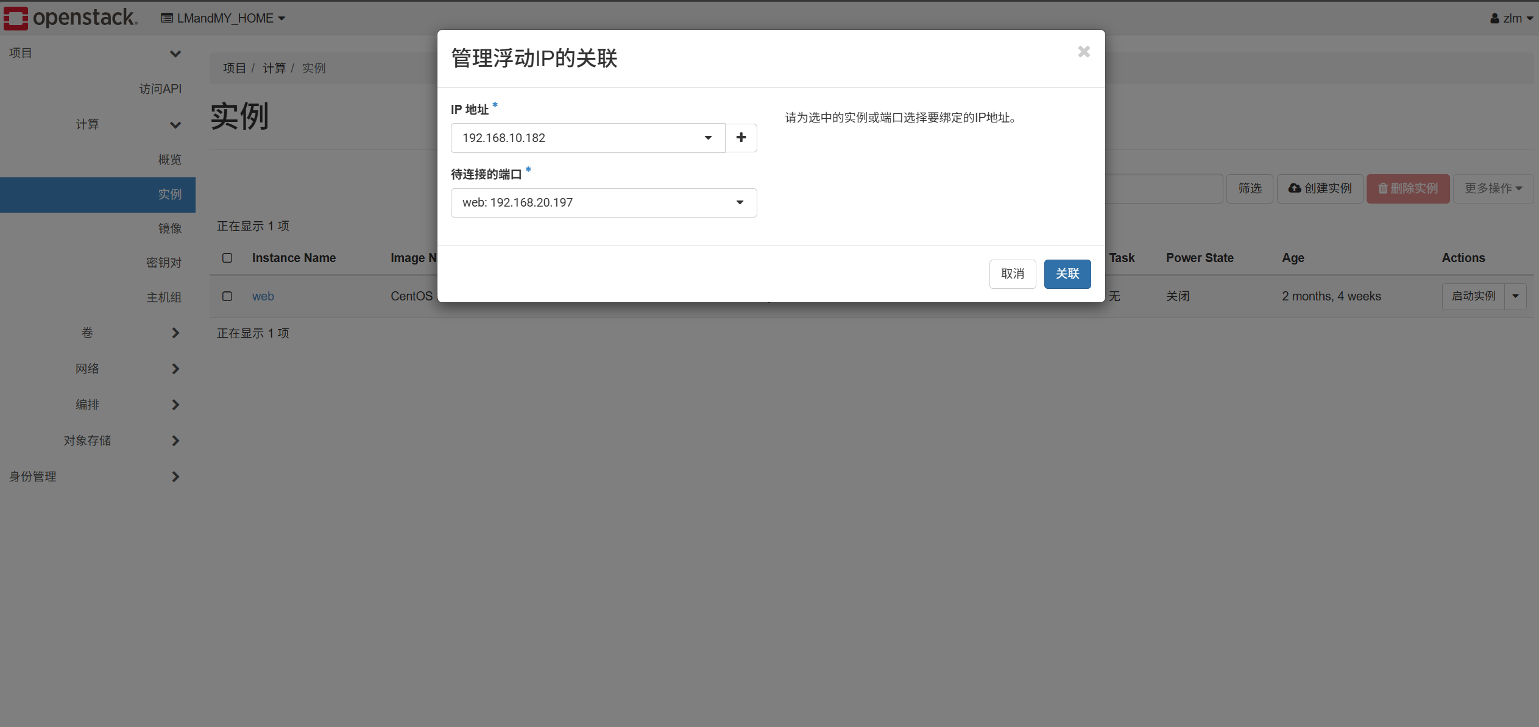
Task: Click the OpenStack logo
Action: (x=71, y=18)
